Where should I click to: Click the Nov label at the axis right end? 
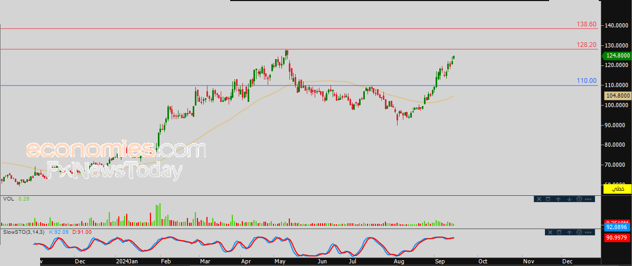click(x=528, y=261)
